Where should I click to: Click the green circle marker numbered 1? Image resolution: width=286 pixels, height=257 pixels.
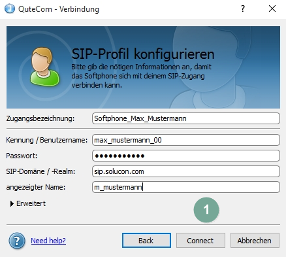pyautogui.click(x=206, y=210)
